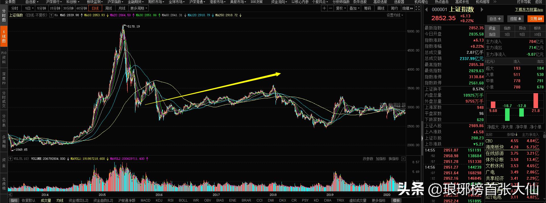Toggle 筹码 chip distribution view
This screenshot has width=546, height=203.
(367, 8)
